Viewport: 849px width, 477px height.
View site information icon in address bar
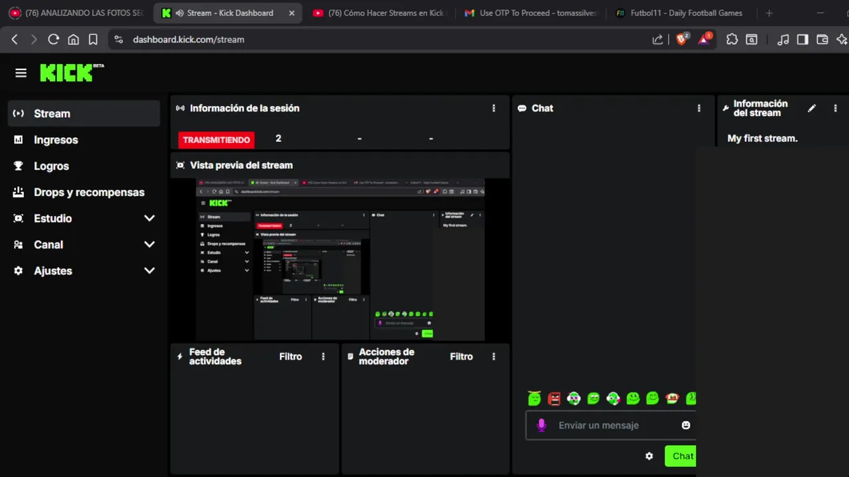pyautogui.click(x=119, y=40)
